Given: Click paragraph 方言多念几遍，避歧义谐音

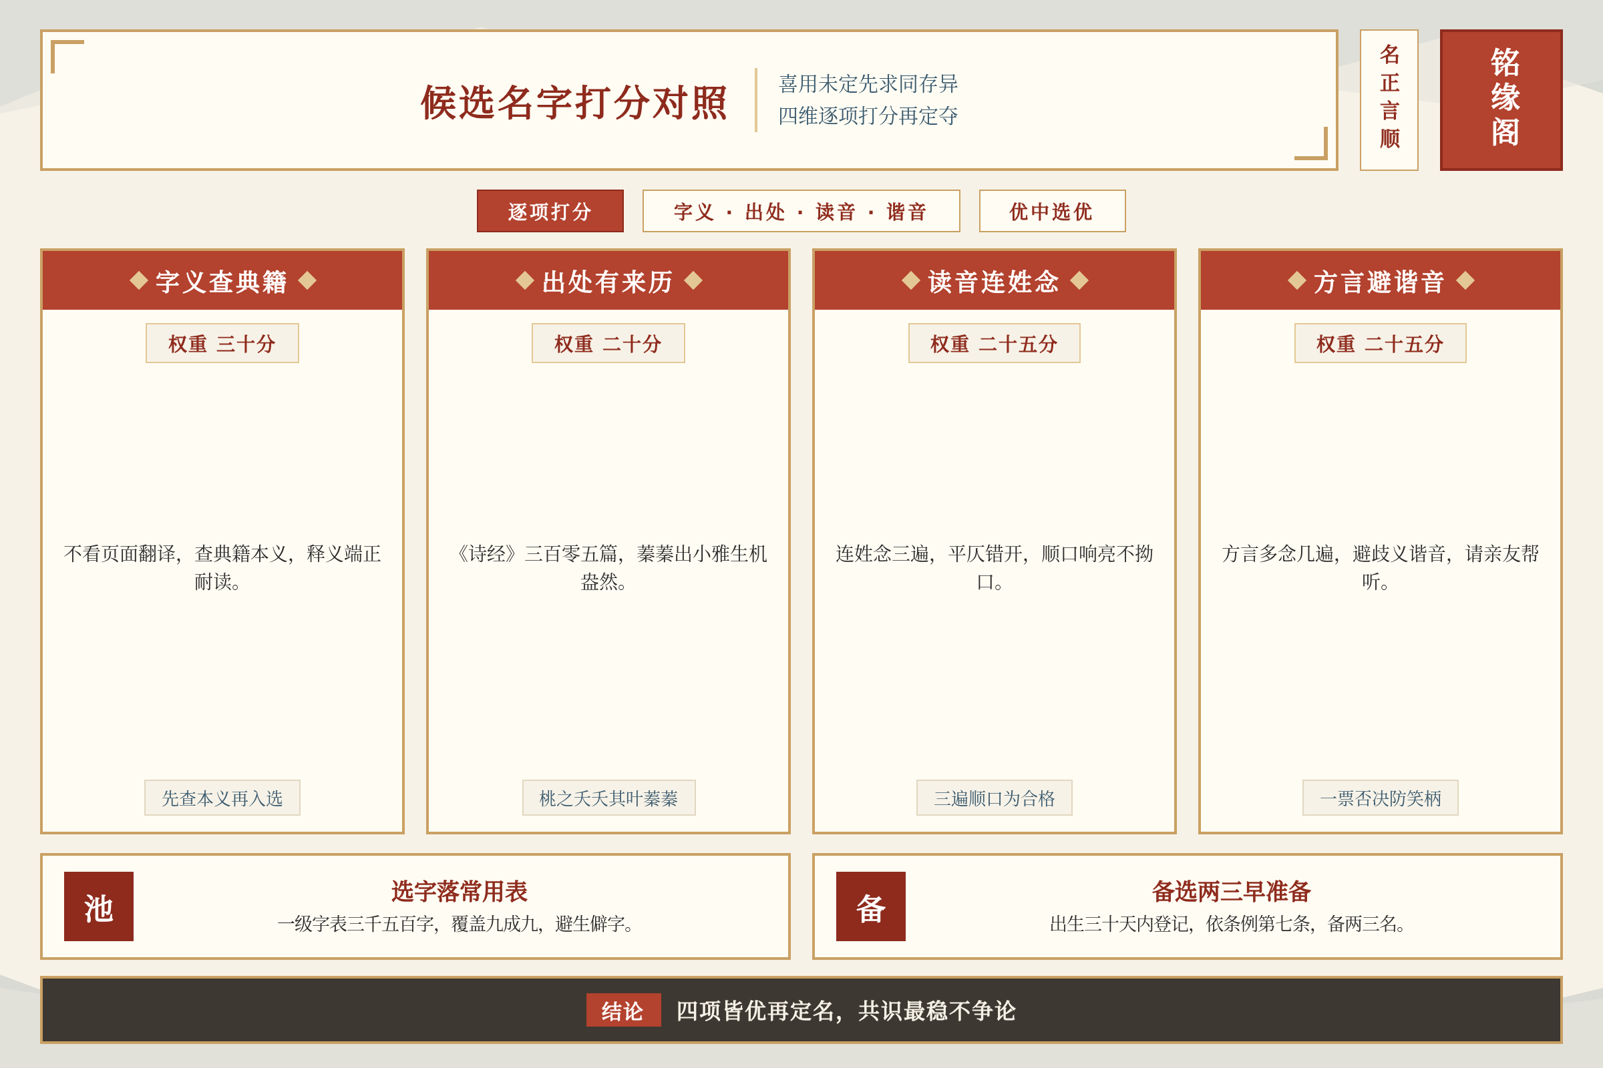Looking at the screenshot, I should point(1380,567).
